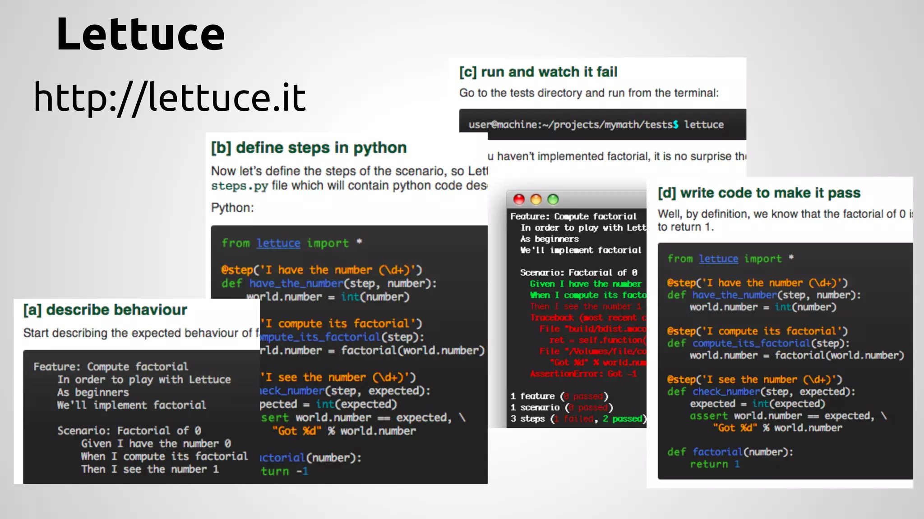Image resolution: width=924 pixels, height=519 pixels.
Task: Select heading '[b] define steps in python'
Action: [309, 148]
